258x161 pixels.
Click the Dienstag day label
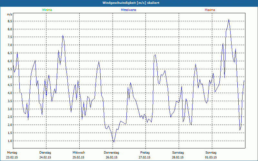[45, 153]
